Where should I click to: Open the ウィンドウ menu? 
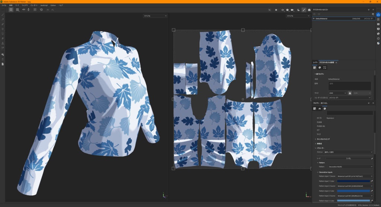(x=25, y=5)
